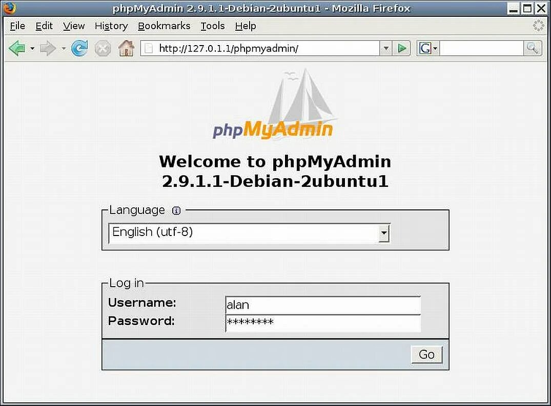The width and height of the screenshot is (551, 406).
Task: Click inside the web search box
Action: [x=481, y=49]
